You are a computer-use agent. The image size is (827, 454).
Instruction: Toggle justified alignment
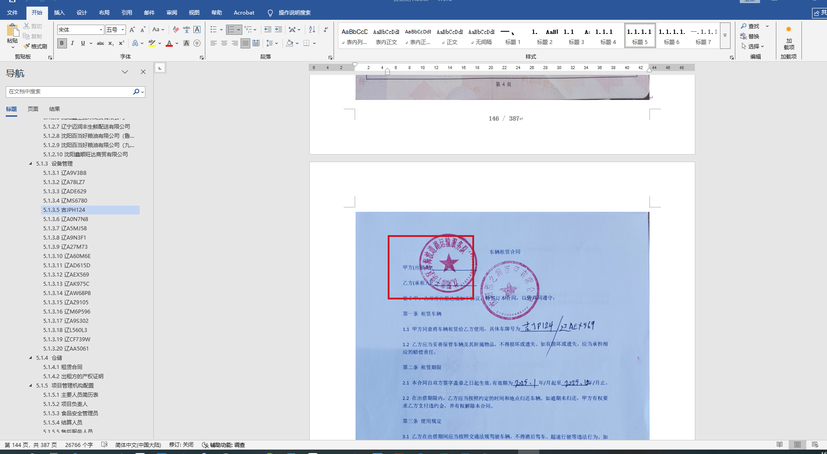point(245,43)
